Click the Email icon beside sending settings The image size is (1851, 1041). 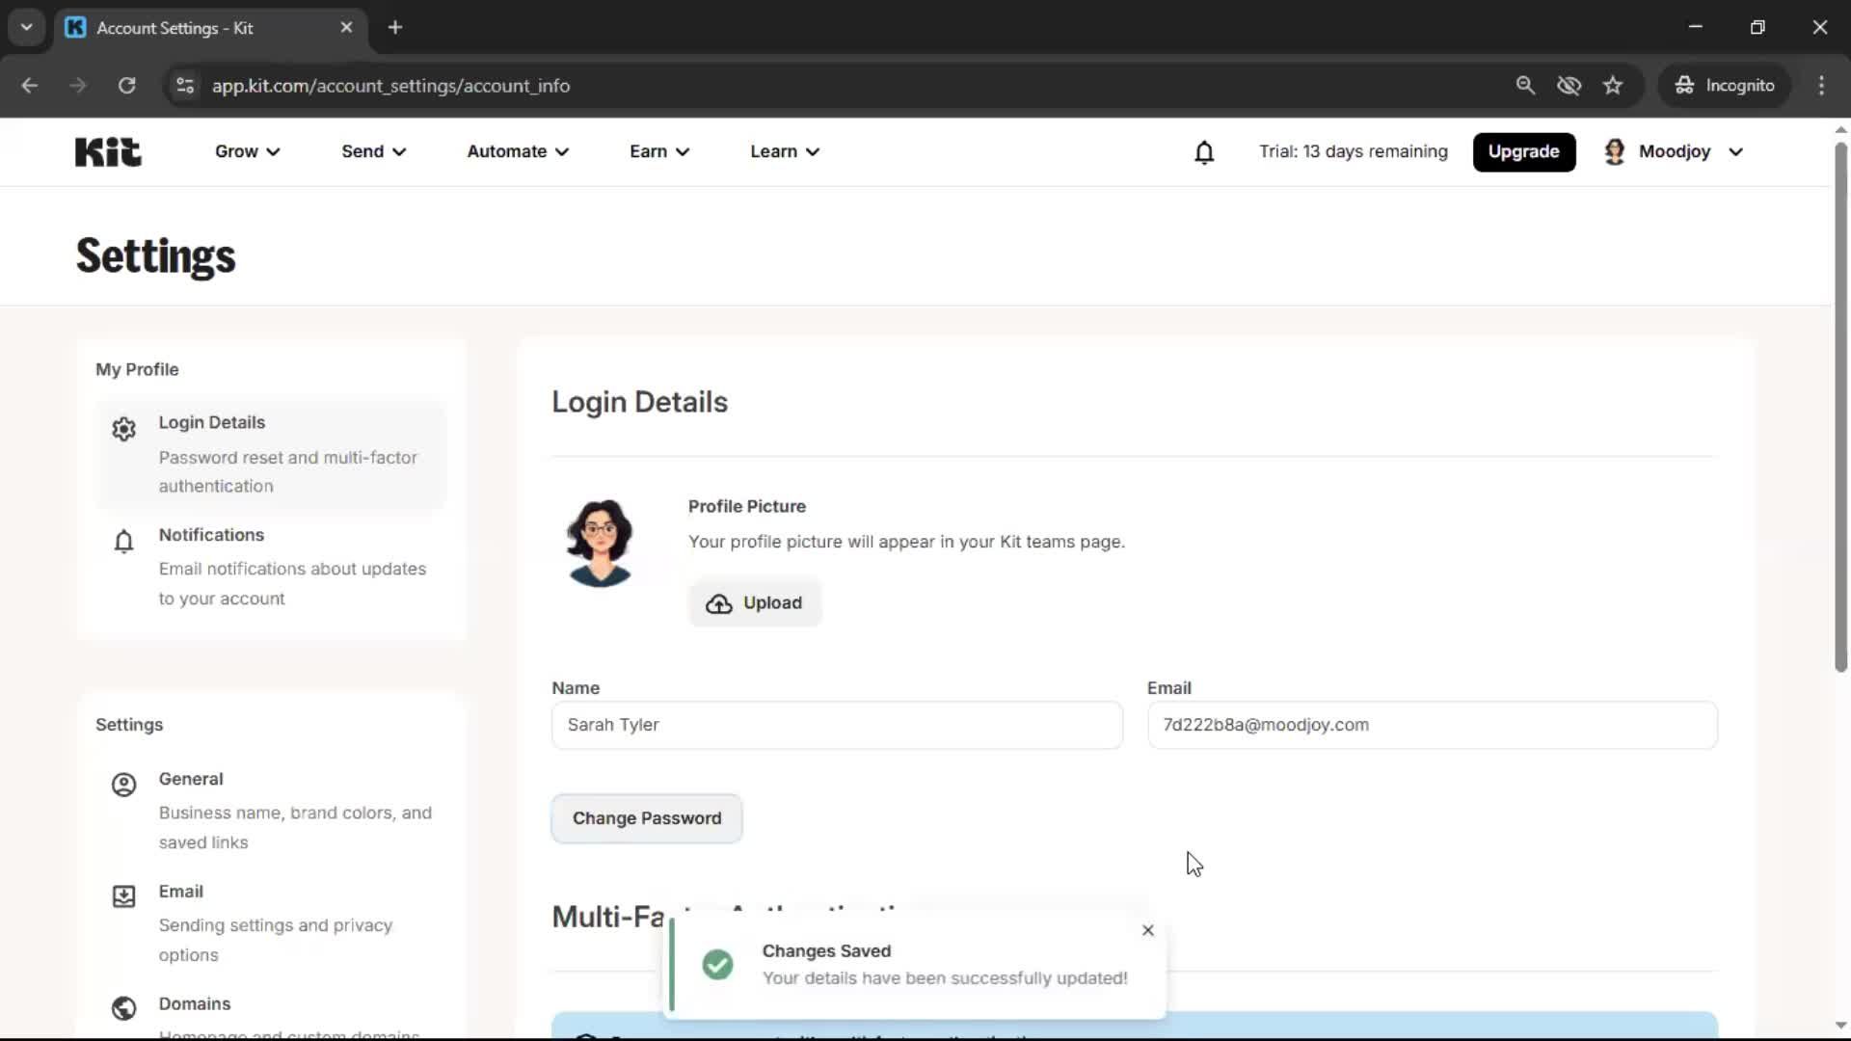pyautogui.click(x=123, y=896)
